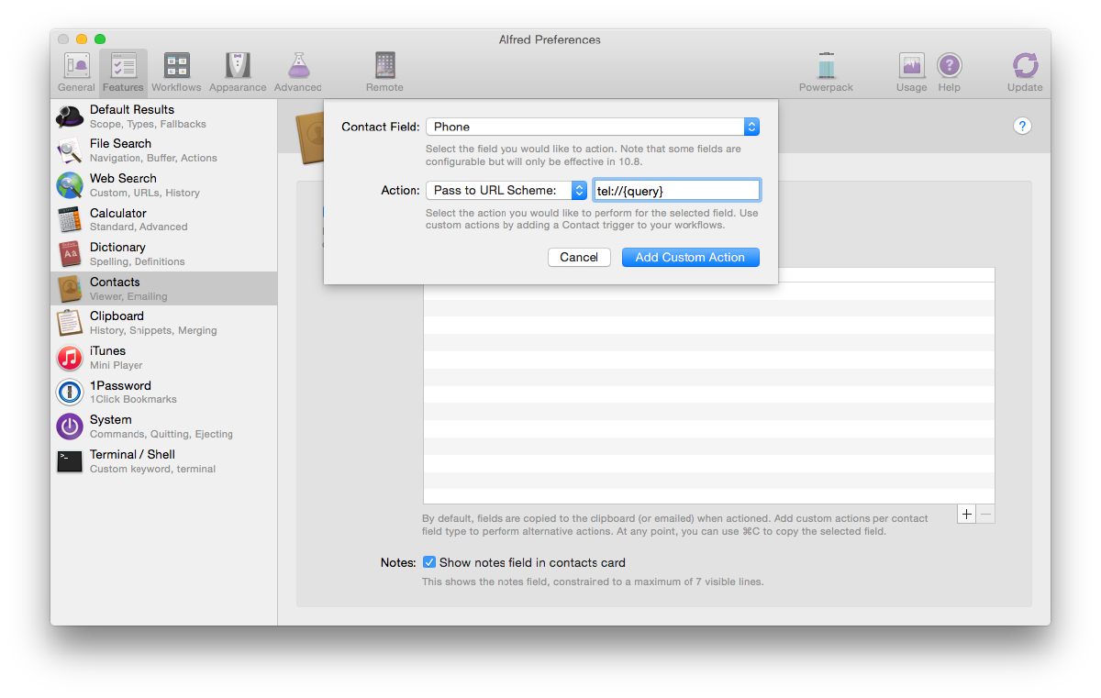
Task: Select the iTunes music icon
Action: click(70, 358)
